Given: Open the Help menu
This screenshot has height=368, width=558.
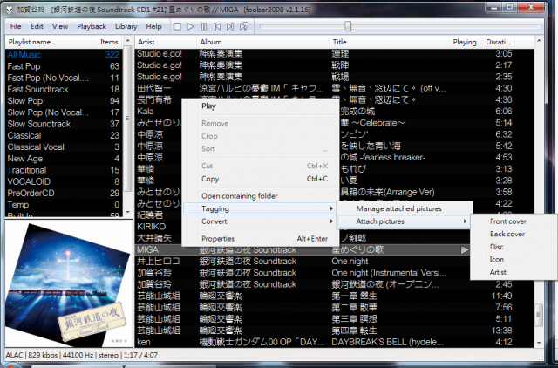Looking at the screenshot, I should click(153, 26).
